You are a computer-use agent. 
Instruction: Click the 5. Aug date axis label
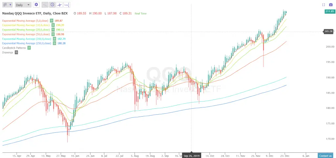click(135, 156)
